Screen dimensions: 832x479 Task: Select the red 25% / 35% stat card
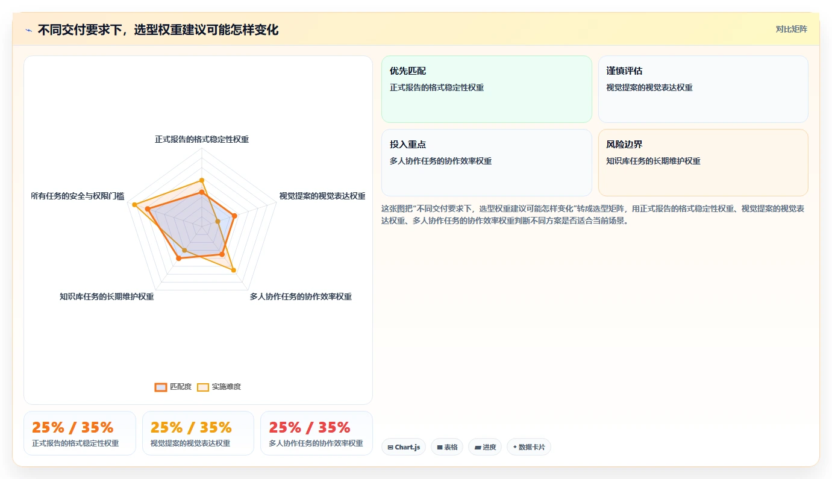(x=316, y=433)
